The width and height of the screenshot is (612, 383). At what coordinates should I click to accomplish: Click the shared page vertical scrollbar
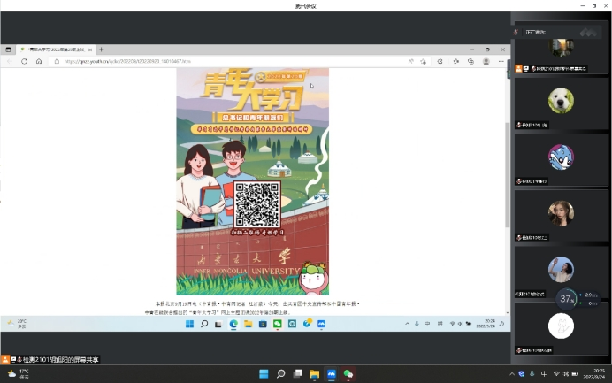[507, 177]
